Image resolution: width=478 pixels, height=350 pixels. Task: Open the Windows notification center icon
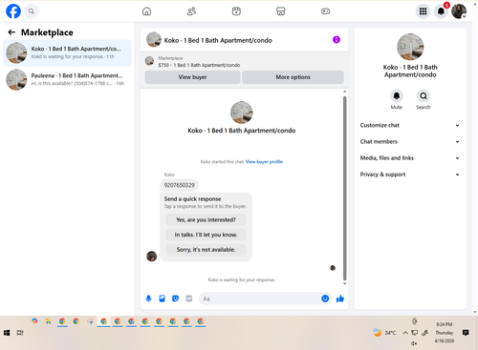pos(466,333)
